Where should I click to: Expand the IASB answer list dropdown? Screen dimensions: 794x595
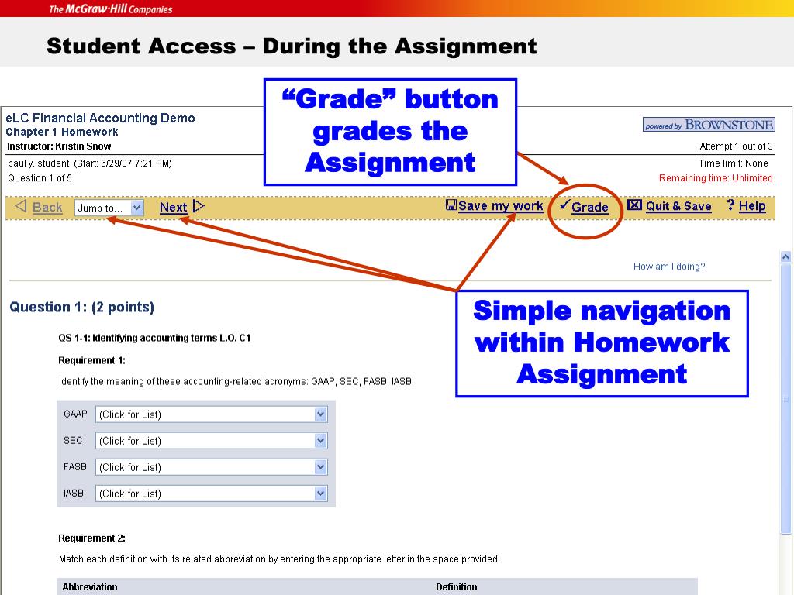211,494
